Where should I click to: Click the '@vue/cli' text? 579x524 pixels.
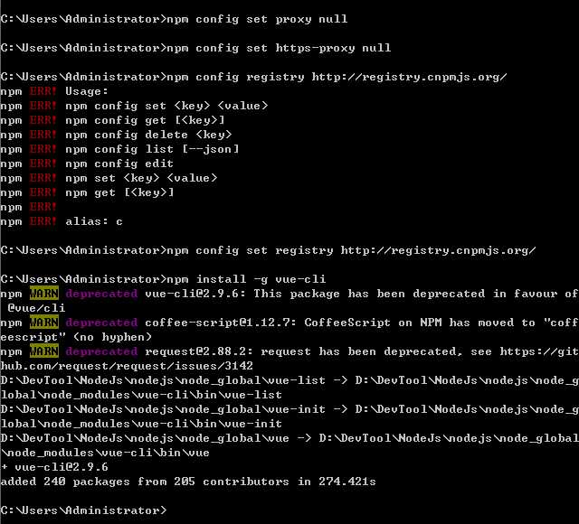click(x=36, y=308)
